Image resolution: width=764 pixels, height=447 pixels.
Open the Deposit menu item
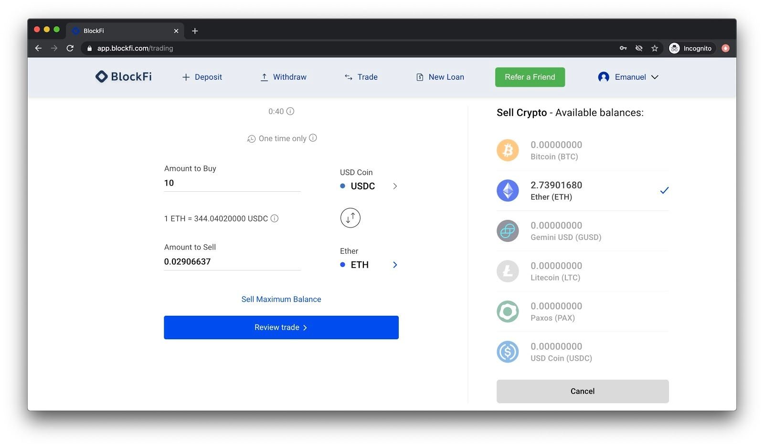[202, 77]
